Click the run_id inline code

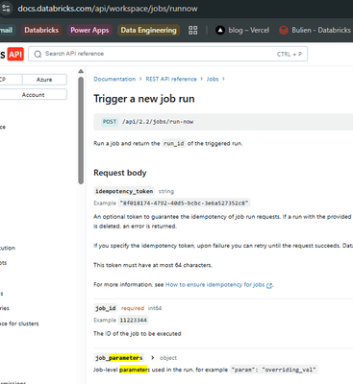tap(174, 143)
